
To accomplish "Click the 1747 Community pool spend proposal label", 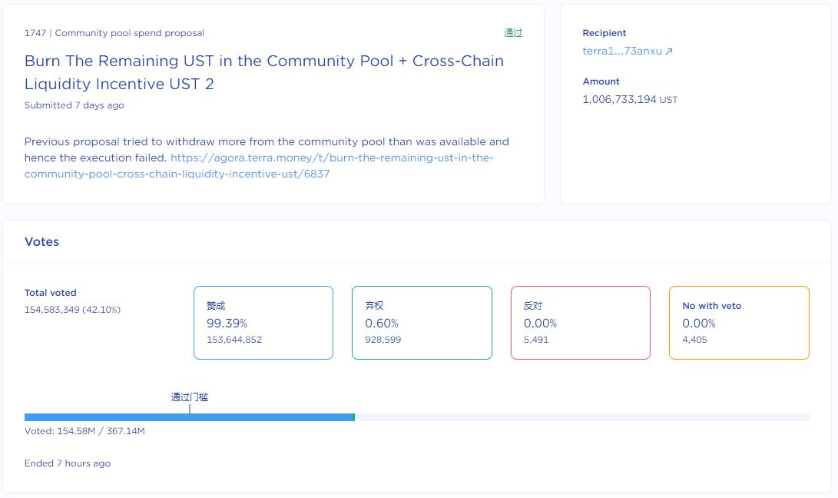I will coord(114,33).
